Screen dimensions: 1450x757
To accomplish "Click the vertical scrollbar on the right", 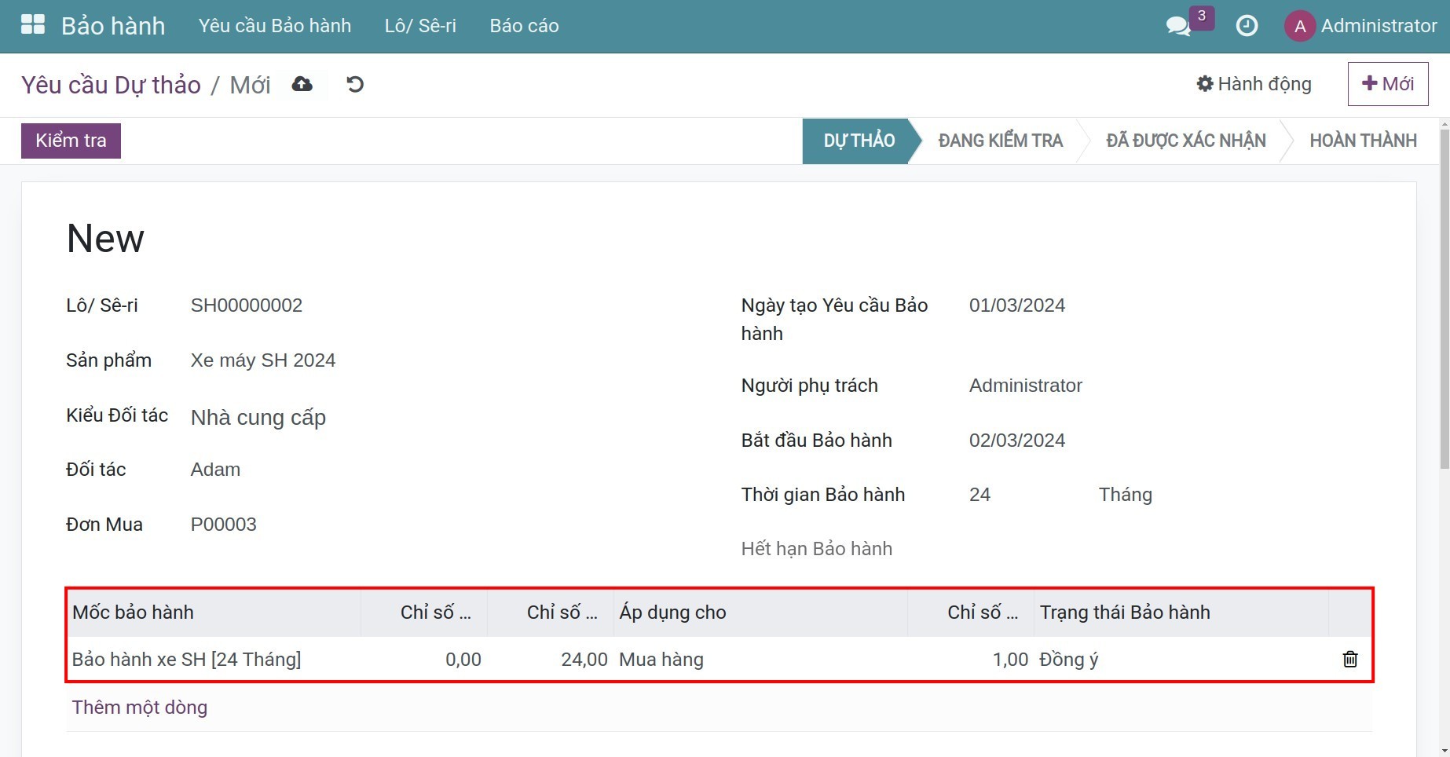I will click(x=1444, y=298).
